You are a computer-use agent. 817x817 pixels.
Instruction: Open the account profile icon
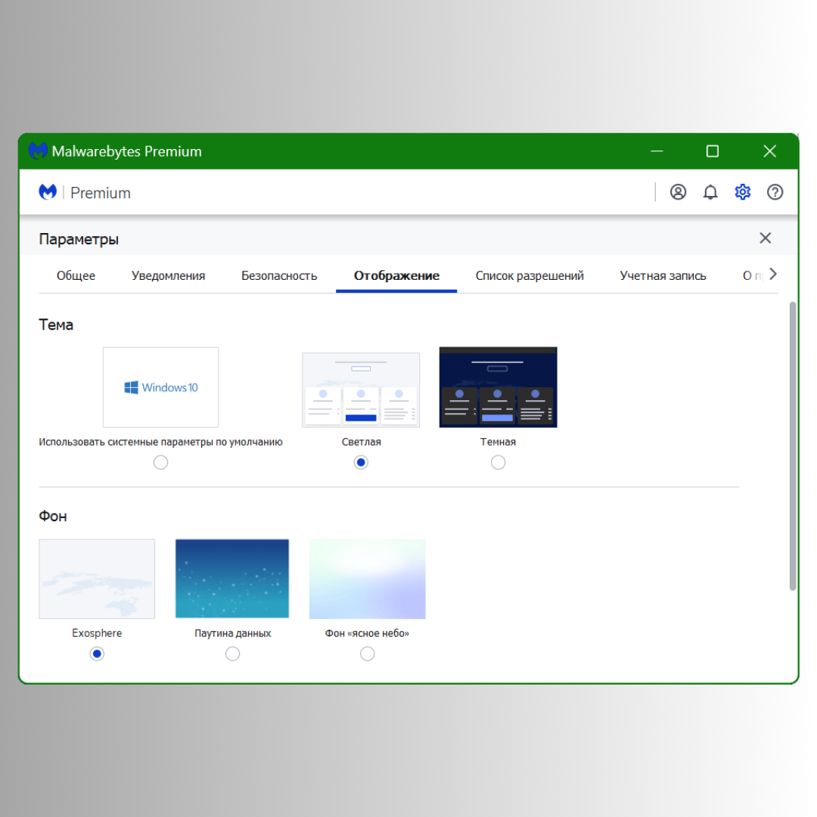[x=678, y=192]
